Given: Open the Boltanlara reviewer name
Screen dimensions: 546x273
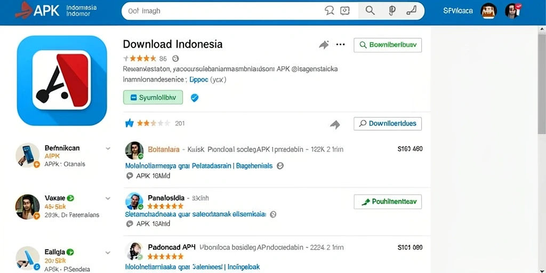Looking at the screenshot, I should pyautogui.click(x=164, y=149).
